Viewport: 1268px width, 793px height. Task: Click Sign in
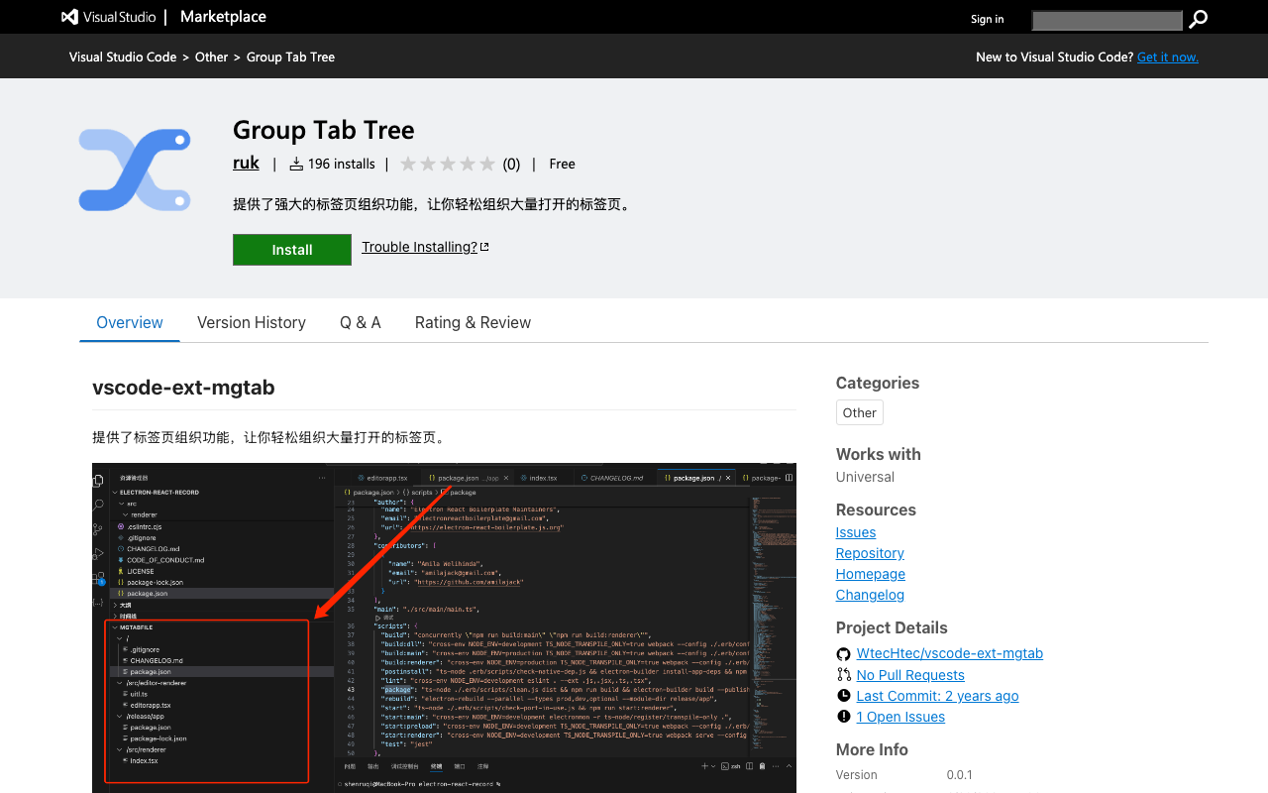coord(987,19)
